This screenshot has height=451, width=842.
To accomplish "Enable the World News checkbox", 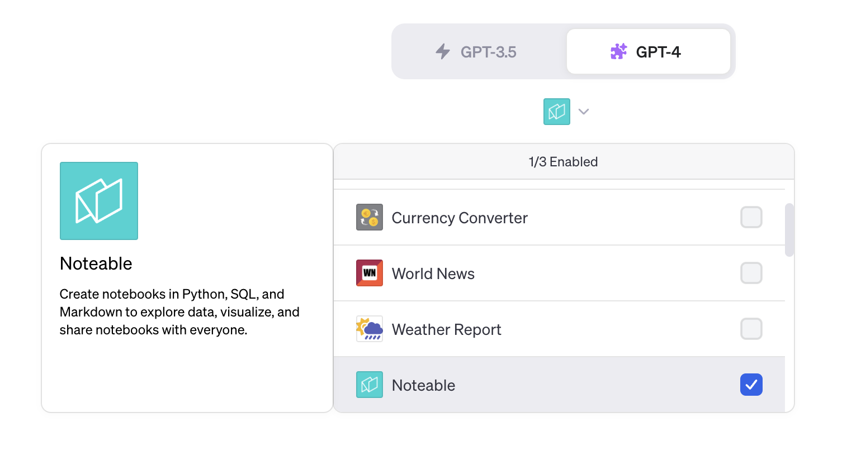I will [x=751, y=273].
